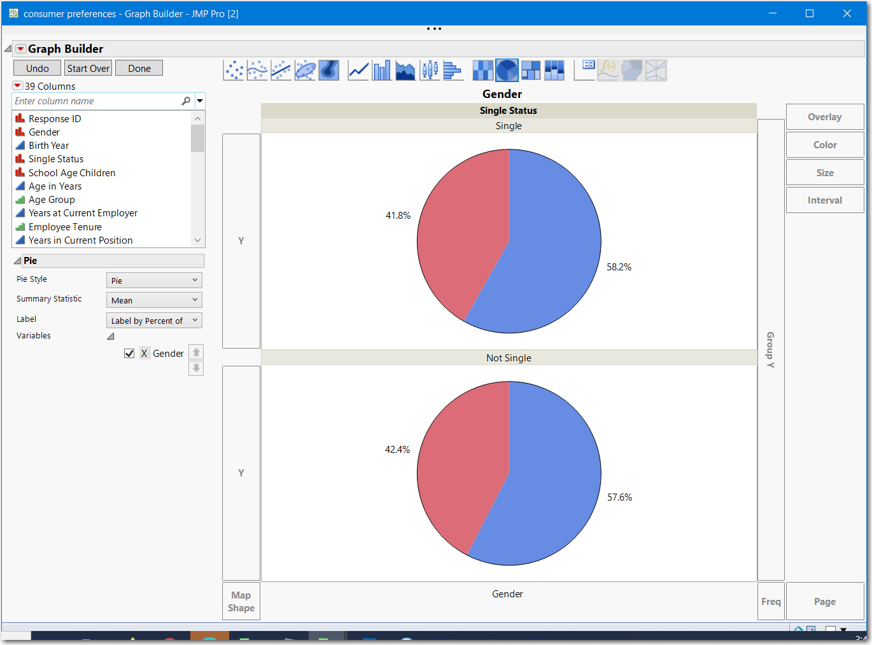Choose the Bar chart element

(382, 70)
